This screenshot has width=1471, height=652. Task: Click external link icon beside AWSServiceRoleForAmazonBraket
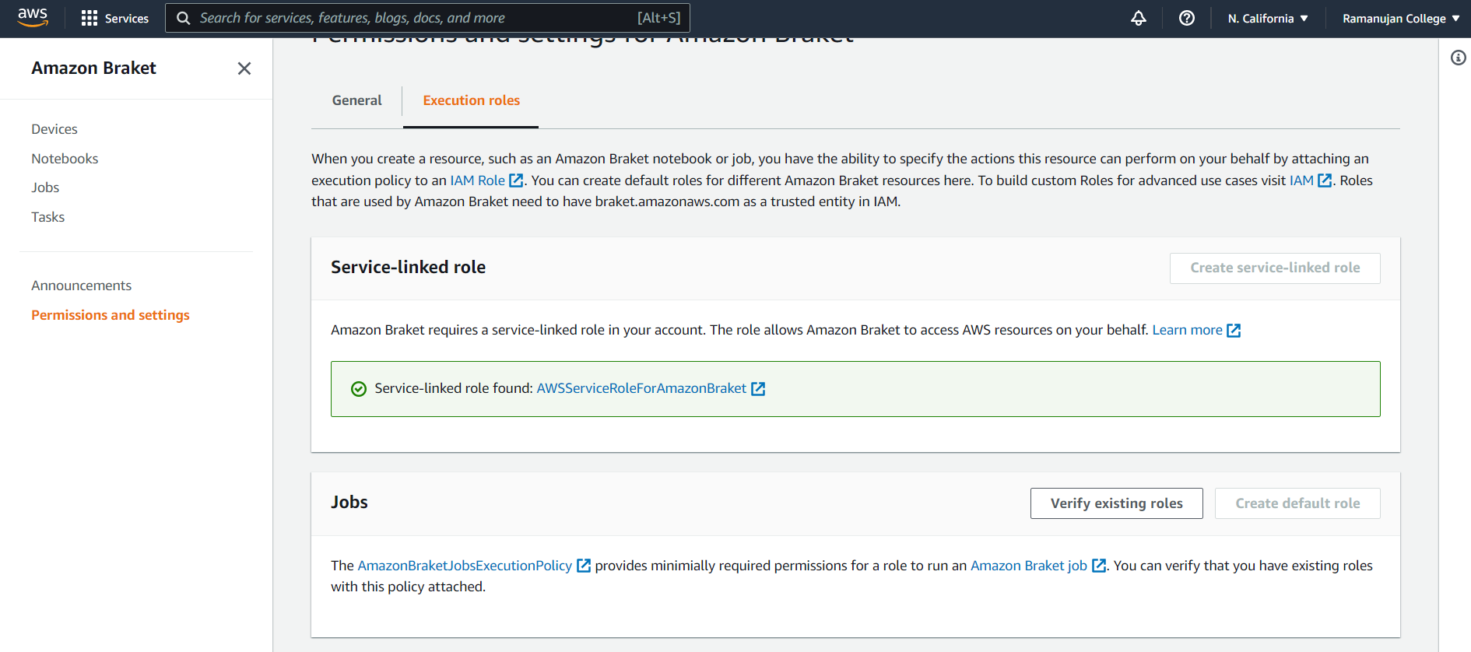tap(758, 389)
